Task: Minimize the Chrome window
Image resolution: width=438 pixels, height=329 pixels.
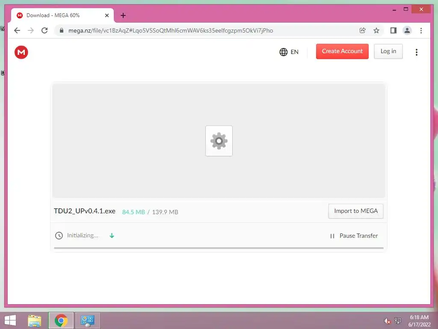Action: click(x=394, y=10)
